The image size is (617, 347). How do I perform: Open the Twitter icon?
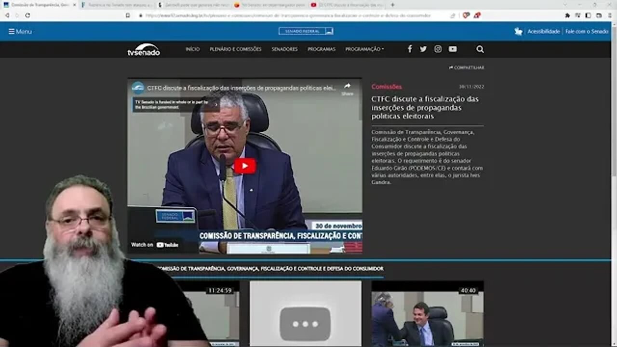423,49
